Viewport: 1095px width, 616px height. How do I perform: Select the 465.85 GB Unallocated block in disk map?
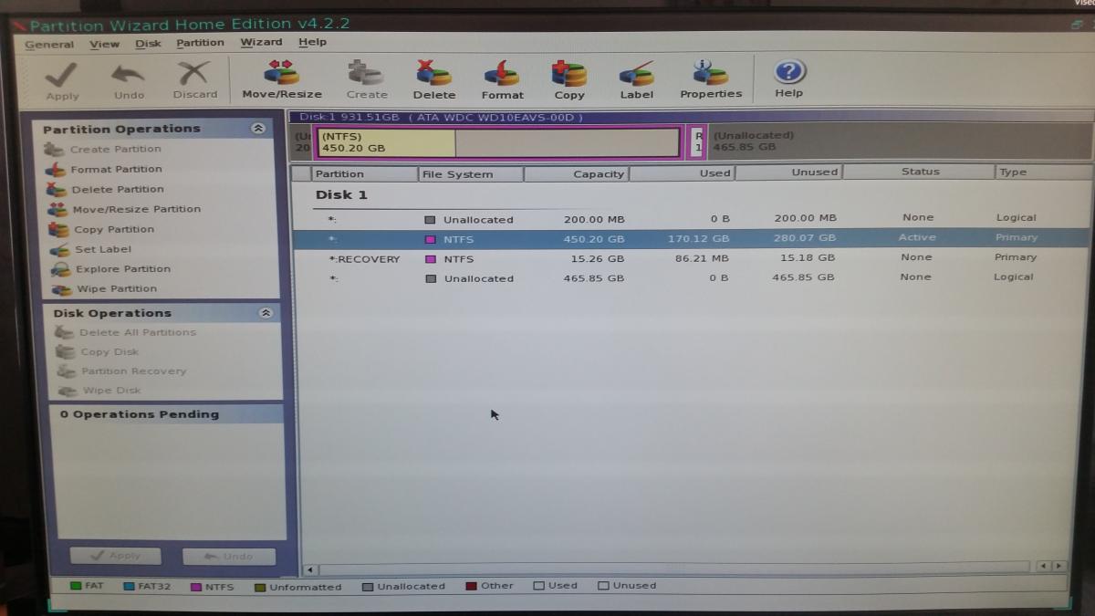coord(899,141)
